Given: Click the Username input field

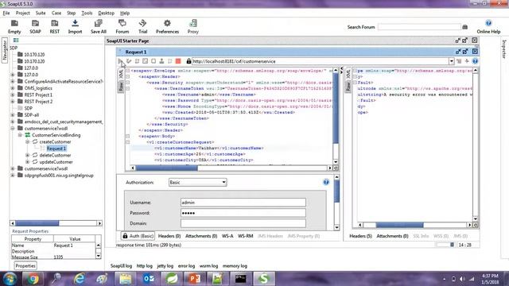Looking at the screenshot, I should point(243,203).
